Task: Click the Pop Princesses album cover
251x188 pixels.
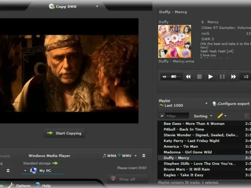Action: pyautogui.click(x=174, y=41)
